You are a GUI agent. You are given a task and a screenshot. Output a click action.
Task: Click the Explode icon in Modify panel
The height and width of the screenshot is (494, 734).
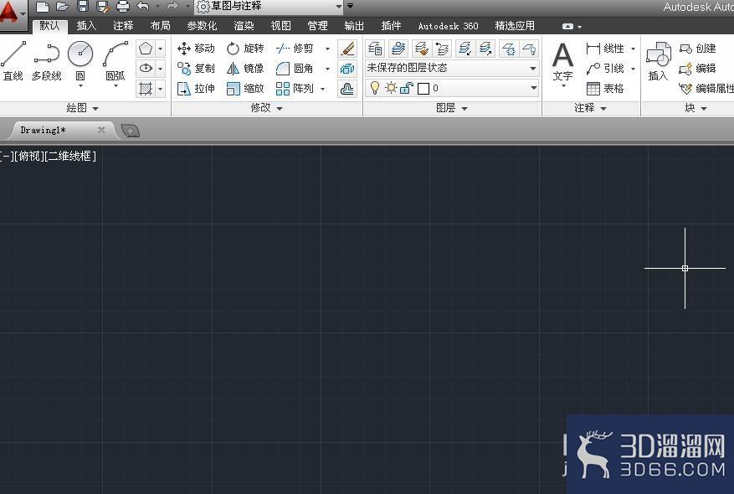tap(347, 69)
